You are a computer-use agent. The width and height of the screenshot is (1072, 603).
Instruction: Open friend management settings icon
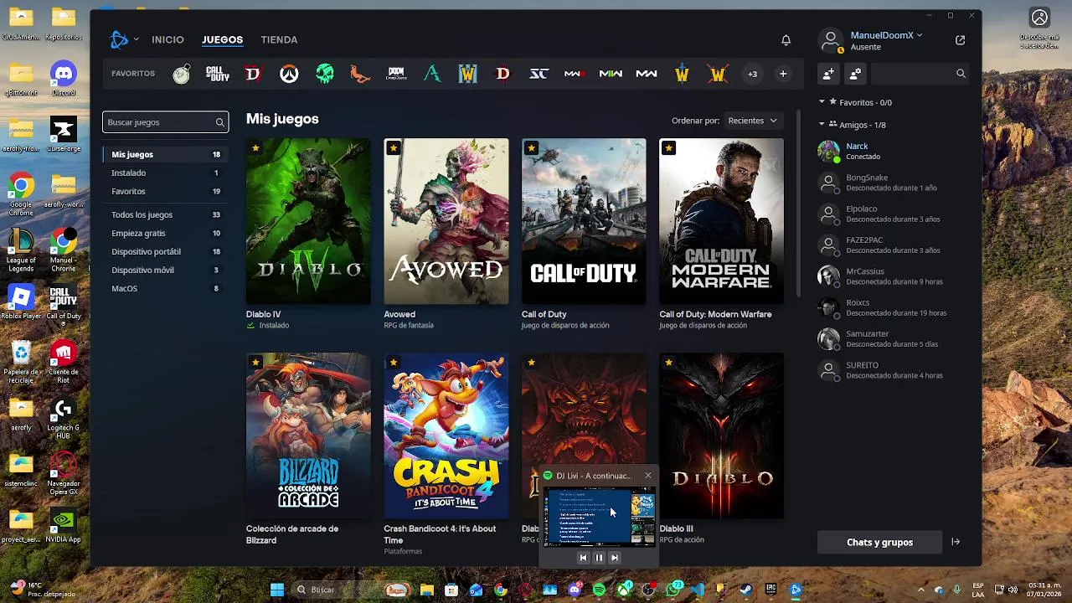855,74
